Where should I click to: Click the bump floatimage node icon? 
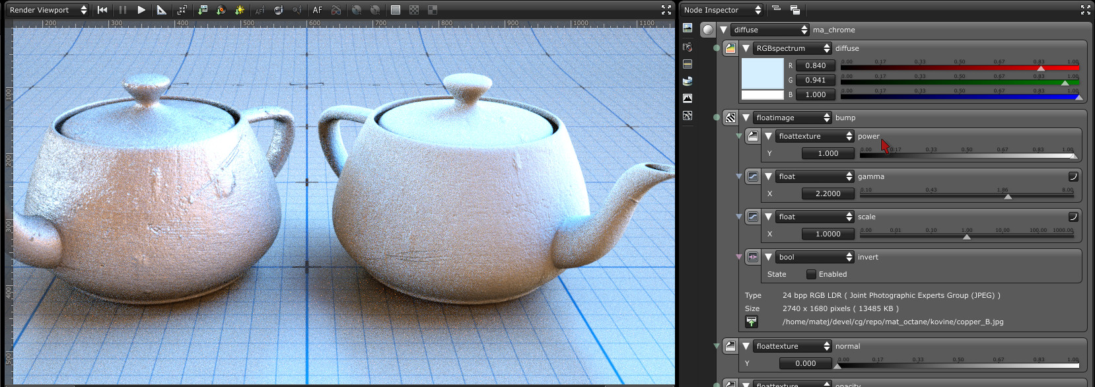[x=730, y=118]
